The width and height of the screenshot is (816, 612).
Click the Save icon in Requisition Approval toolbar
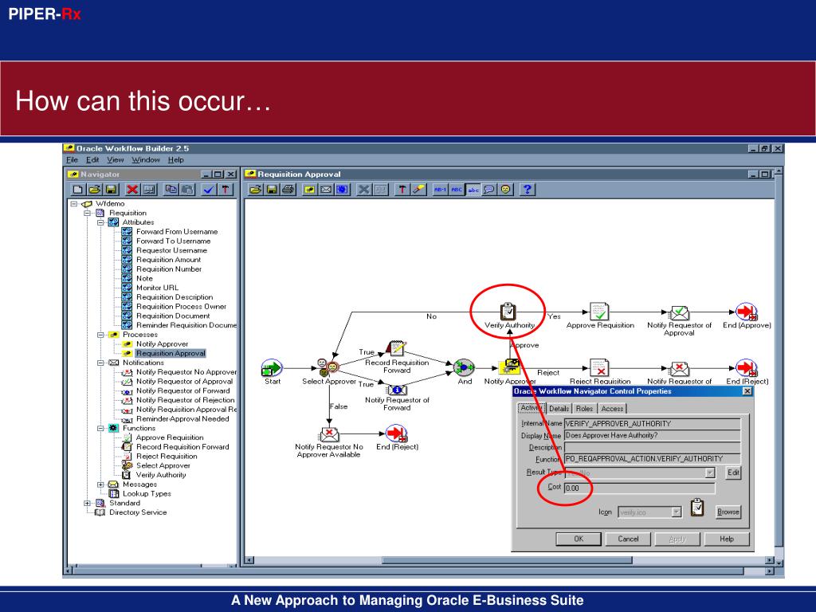272,190
